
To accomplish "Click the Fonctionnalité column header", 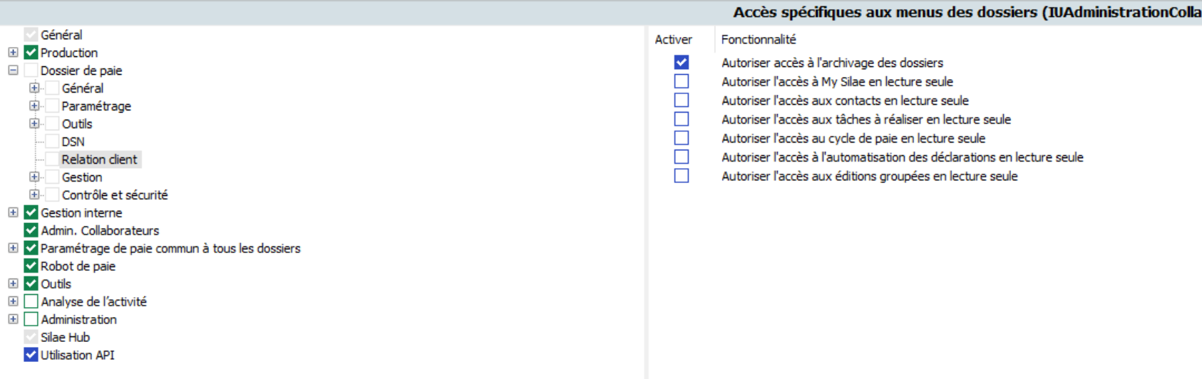I will tap(759, 40).
